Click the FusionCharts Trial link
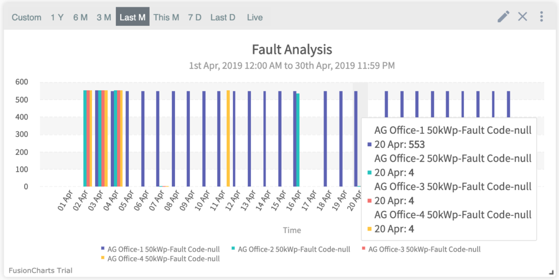Viewport: 559px width, 280px height. (x=40, y=271)
